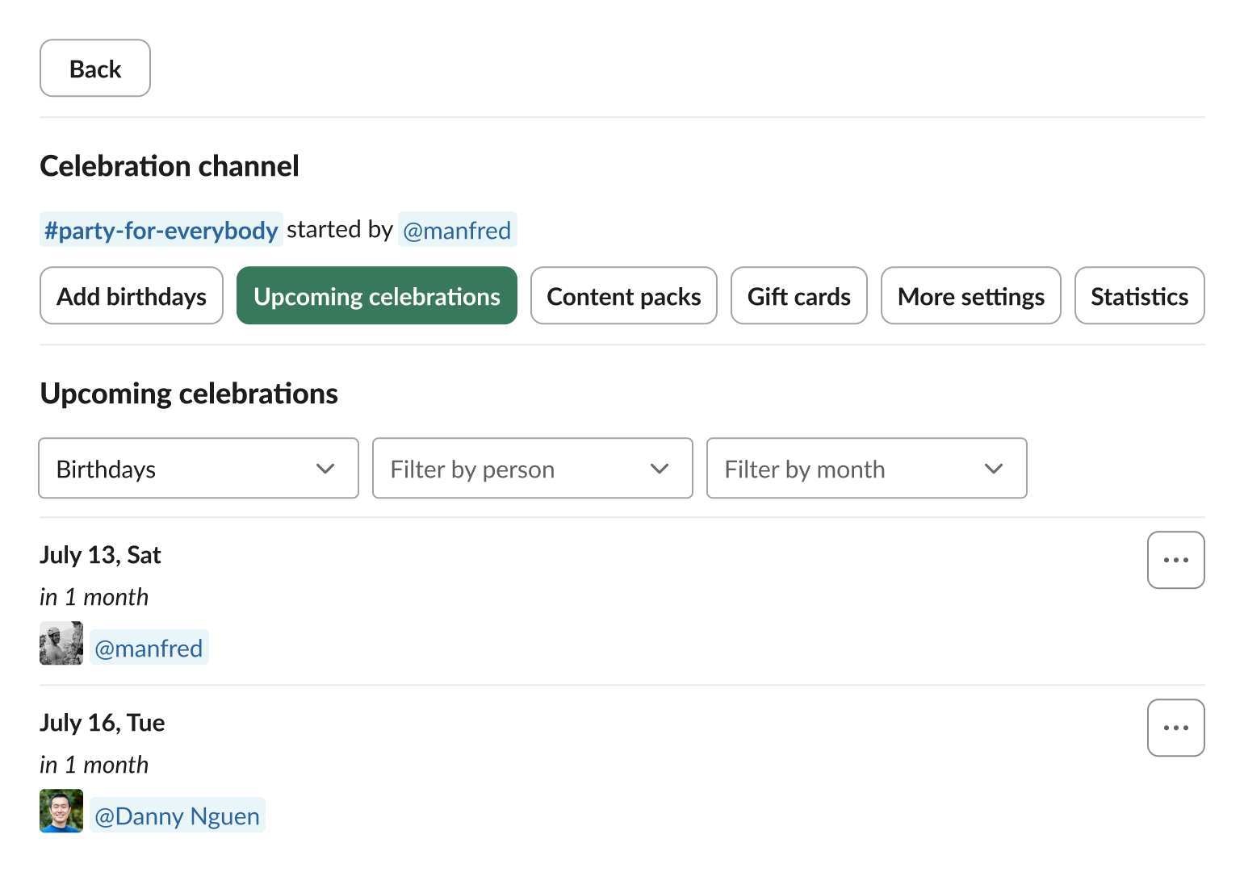Image resolution: width=1244 pixels, height=872 pixels.
Task: Click the Celebration channel heading
Action: tap(170, 165)
